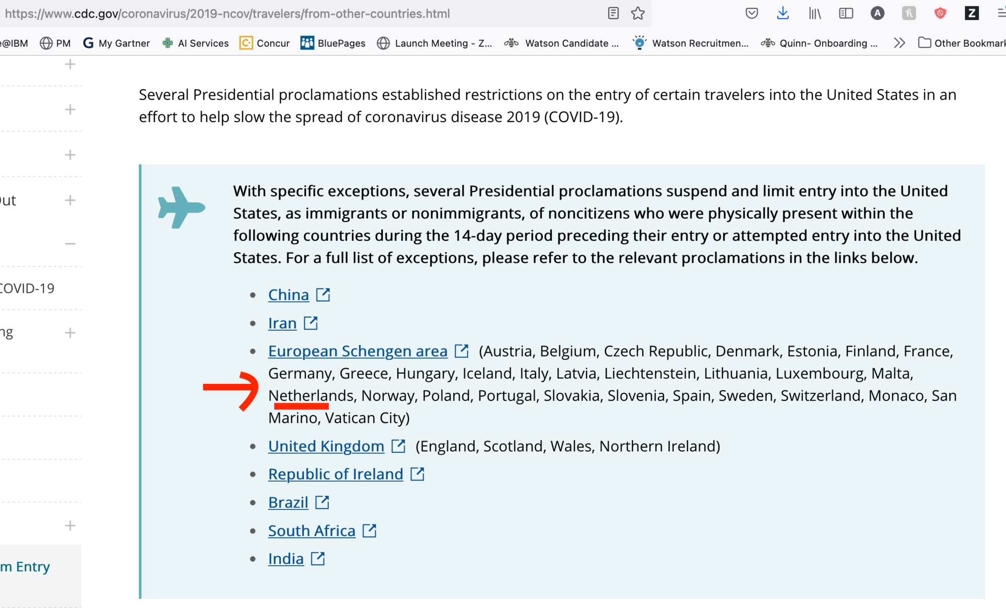This screenshot has height=608, width=1006.
Task: Click the Firefox account avatar icon
Action: 877,13
